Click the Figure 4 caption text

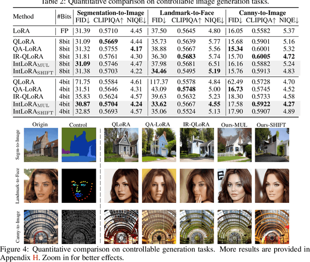pyautogui.click(x=155, y=253)
